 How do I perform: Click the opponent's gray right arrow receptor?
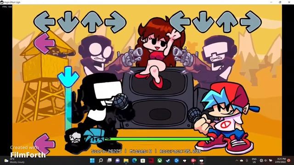(x=115, y=22)
